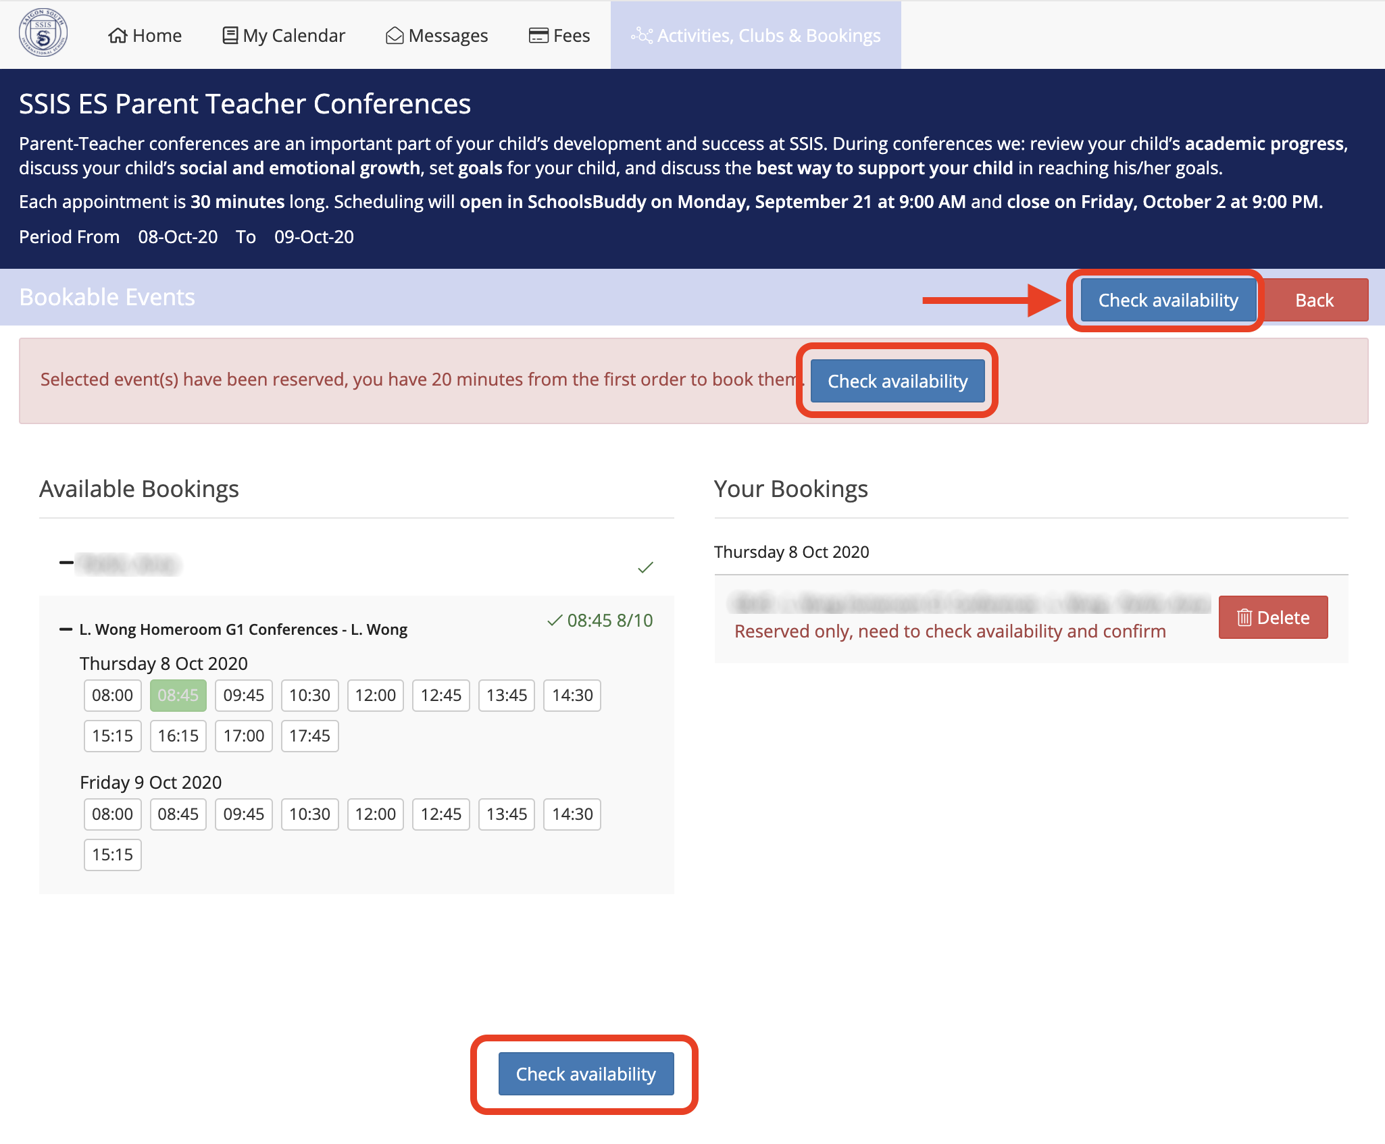
Task: Click the Activities, Clubs & Bookings network icon
Action: point(641,35)
